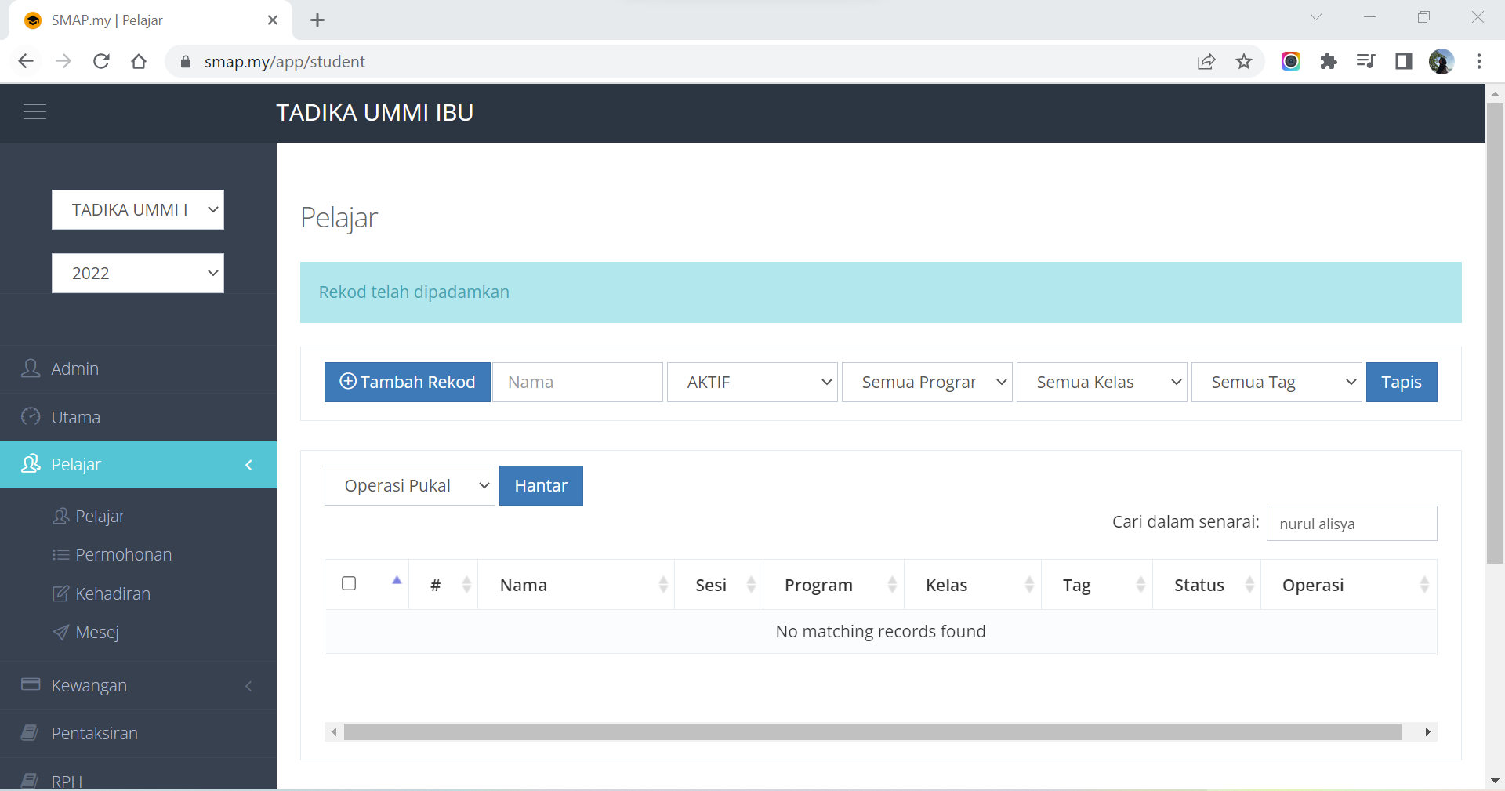
Task: Click the hamburger menu icon
Action: pyautogui.click(x=34, y=112)
